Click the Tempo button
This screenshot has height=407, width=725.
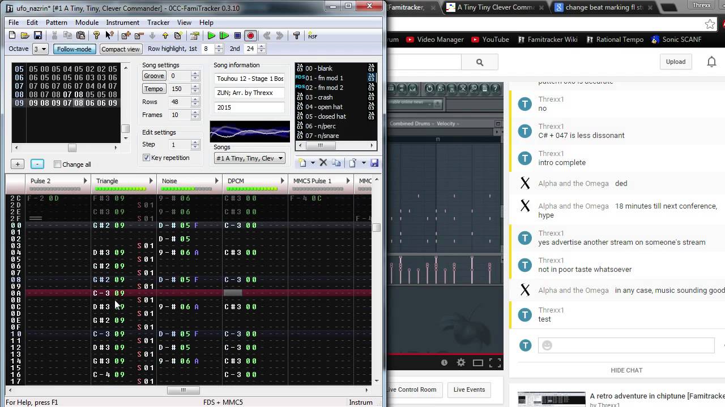click(x=153, y=89)
